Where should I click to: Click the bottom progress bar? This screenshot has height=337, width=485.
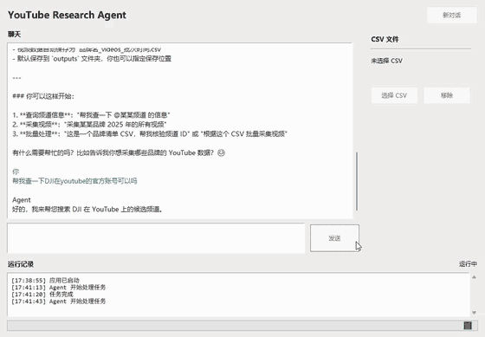coord(242,325)
